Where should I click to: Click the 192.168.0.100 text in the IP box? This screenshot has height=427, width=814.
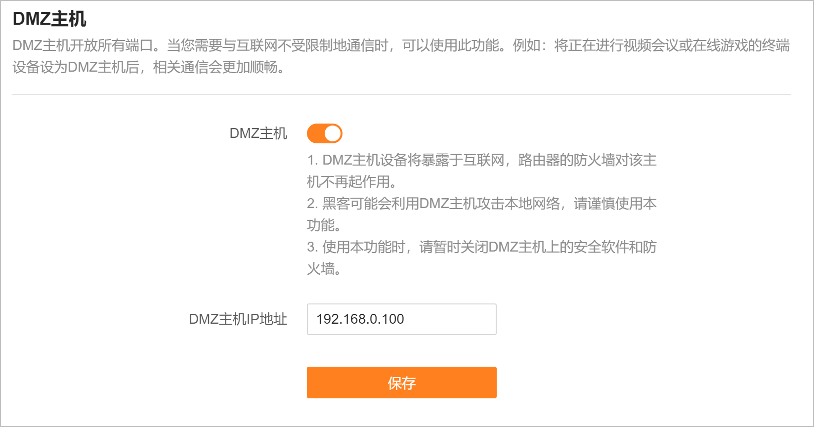pos(360,319)
